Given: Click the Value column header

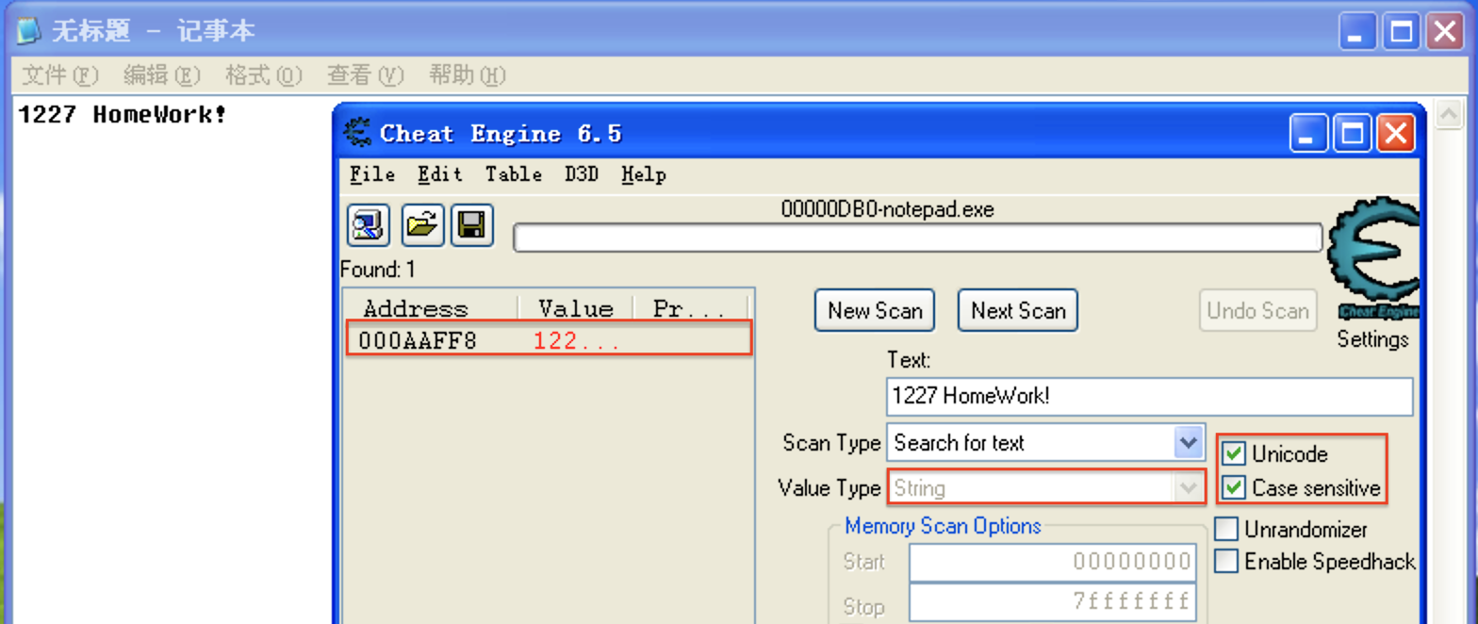Looking at the screenshot, I should 575,308.
